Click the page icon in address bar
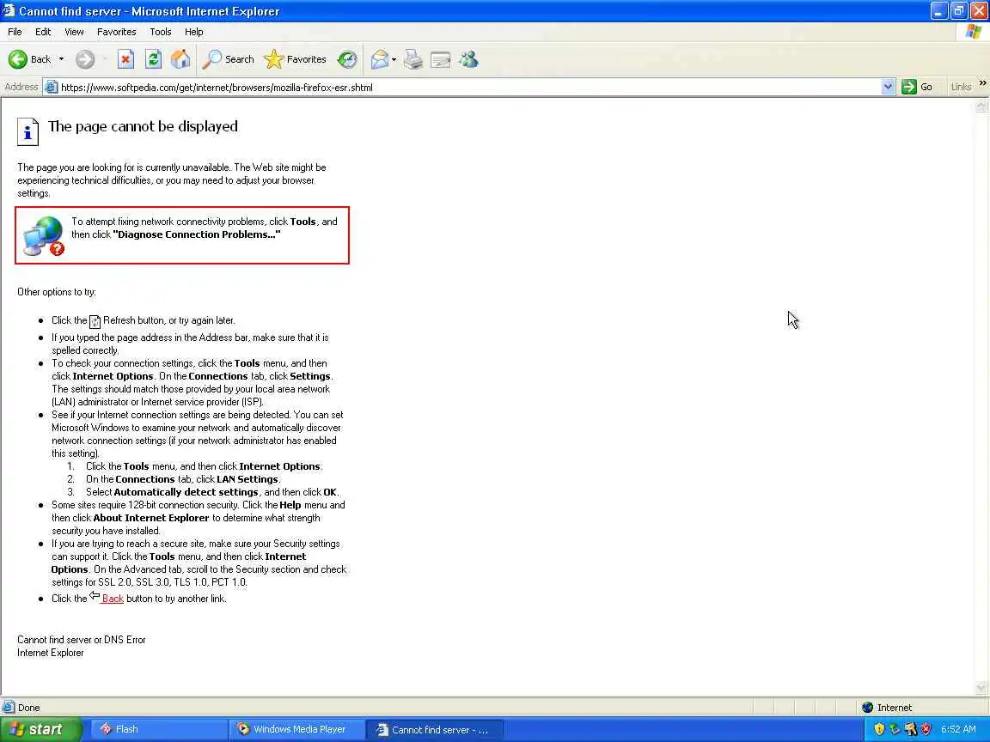Image resolution: width=990 pixels, height=742 pixels. pos(52,87)
